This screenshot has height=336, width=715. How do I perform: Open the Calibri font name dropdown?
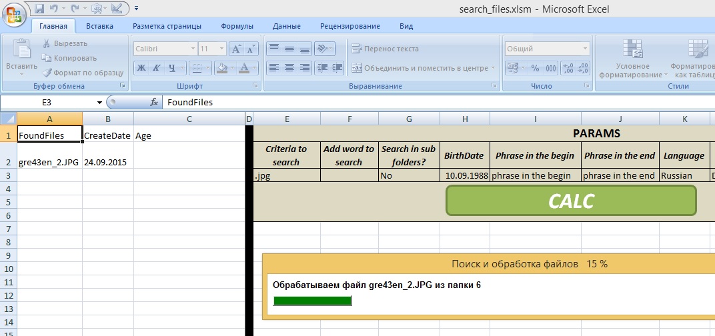coord(193,49)
